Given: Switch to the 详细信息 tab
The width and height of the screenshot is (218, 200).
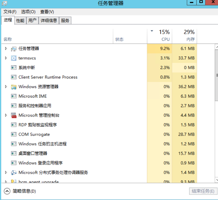Looking at the screenshot, I should 49,21.
